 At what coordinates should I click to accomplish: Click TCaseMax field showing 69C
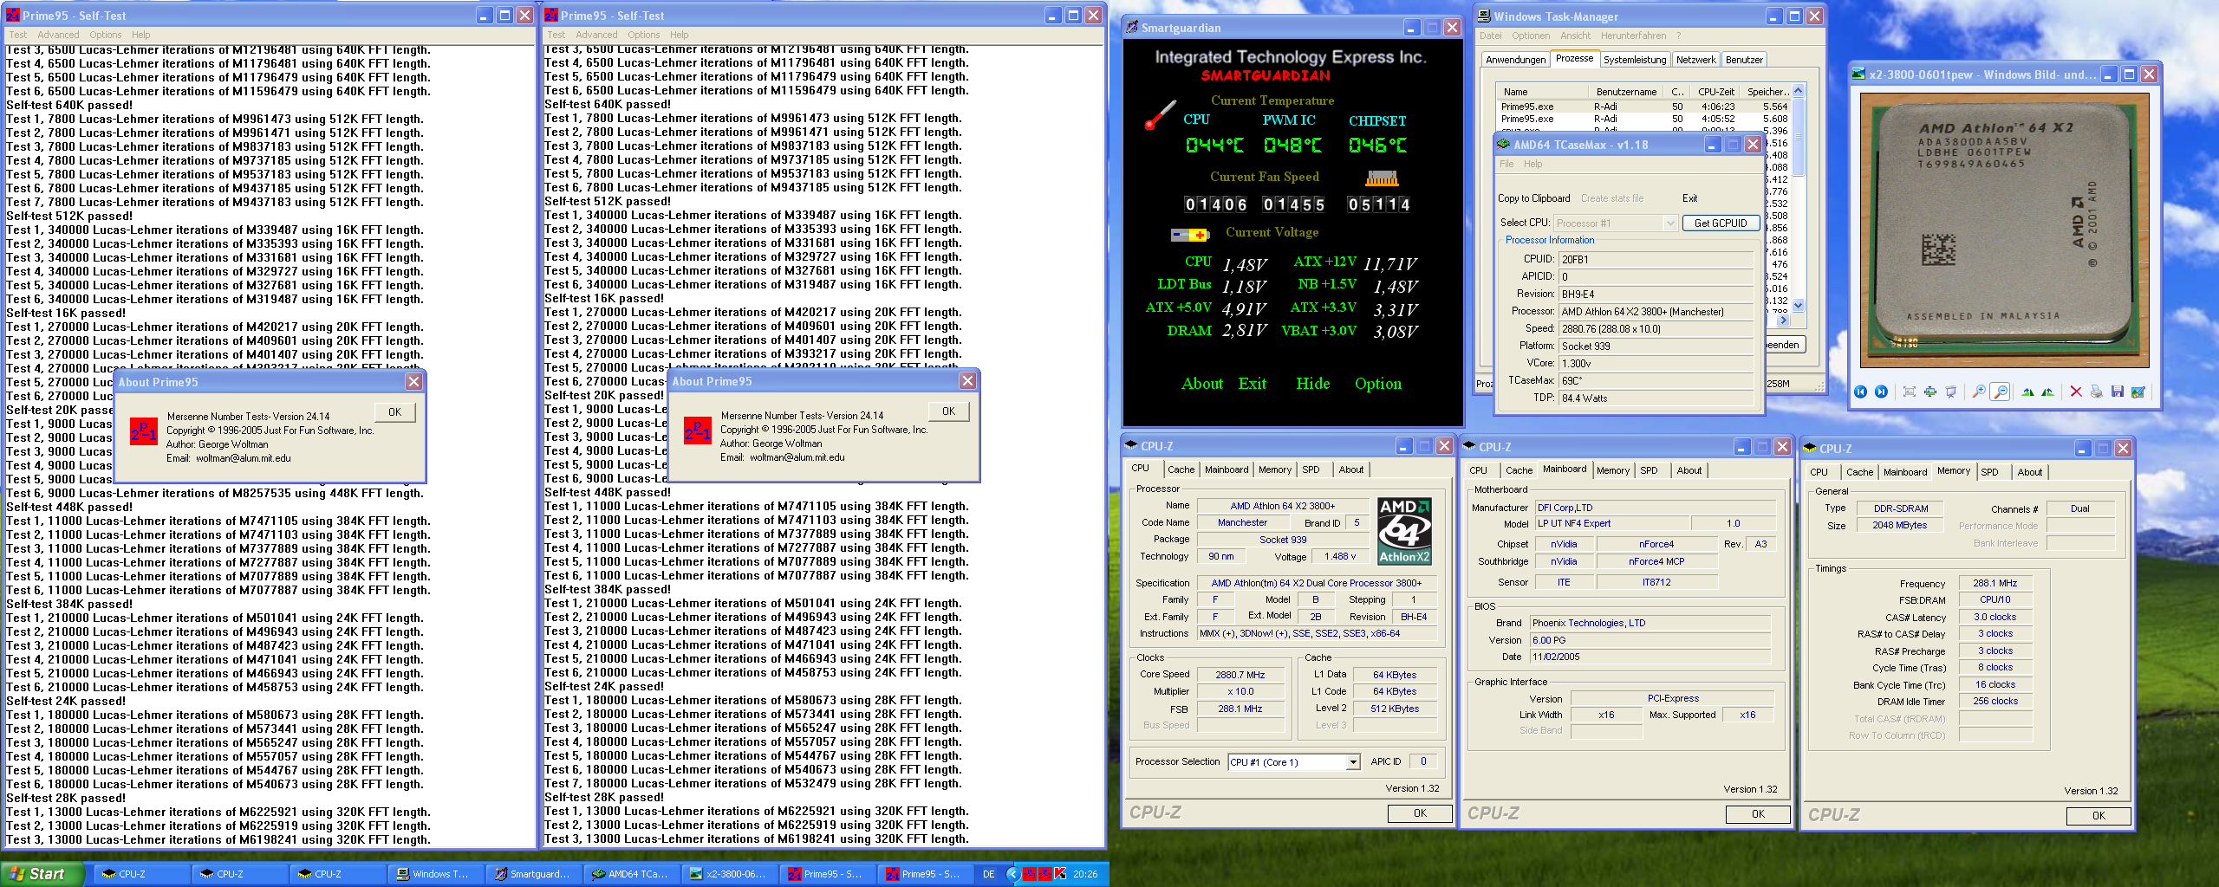click(1656, 380)
